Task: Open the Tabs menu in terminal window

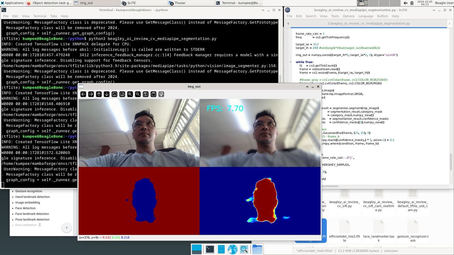Action: (54, 16)
